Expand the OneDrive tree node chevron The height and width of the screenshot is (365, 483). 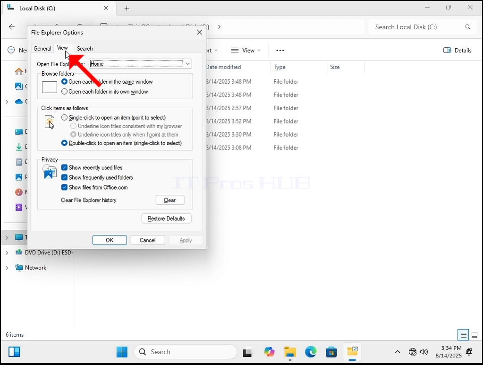(7, 102)
